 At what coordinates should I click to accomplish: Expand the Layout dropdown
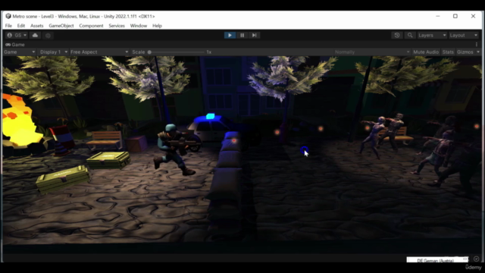click(464, 36)
